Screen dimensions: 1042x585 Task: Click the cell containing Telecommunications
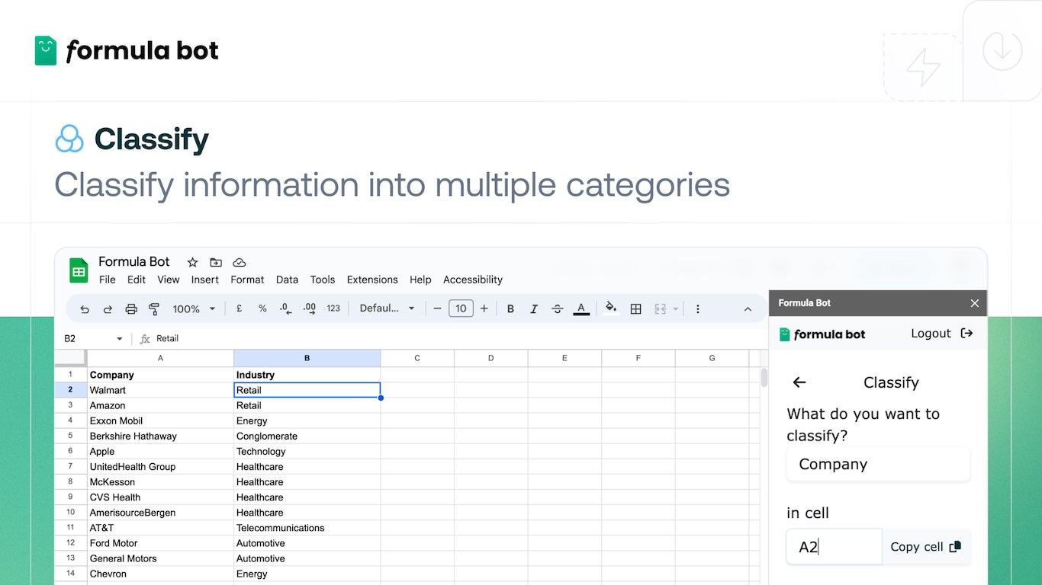307,528
